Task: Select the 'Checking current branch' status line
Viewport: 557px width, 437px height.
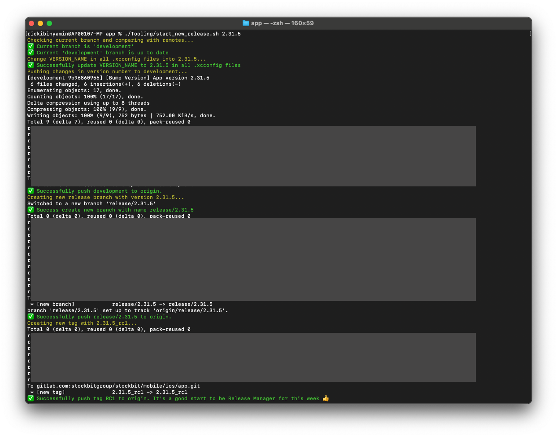Action: coord(109,40)
